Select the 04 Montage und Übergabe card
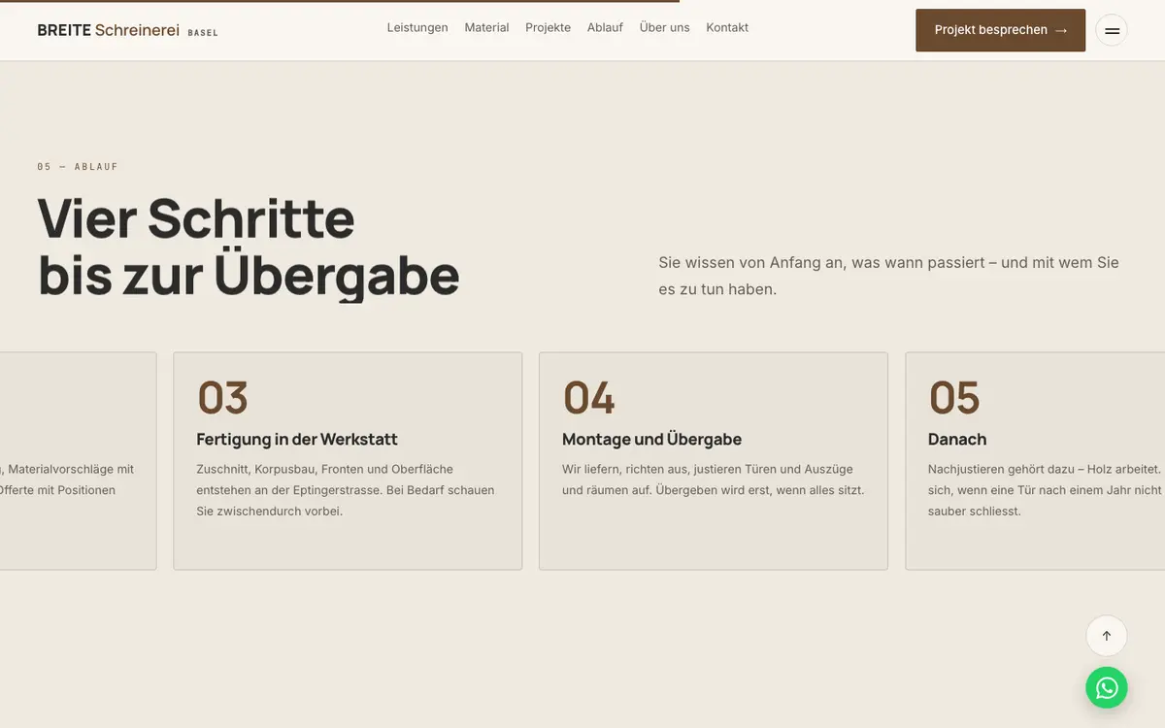This screenshot has width=1165, height=728. coord(714,461)
